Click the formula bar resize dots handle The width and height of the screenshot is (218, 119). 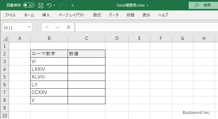coord(37,27)
